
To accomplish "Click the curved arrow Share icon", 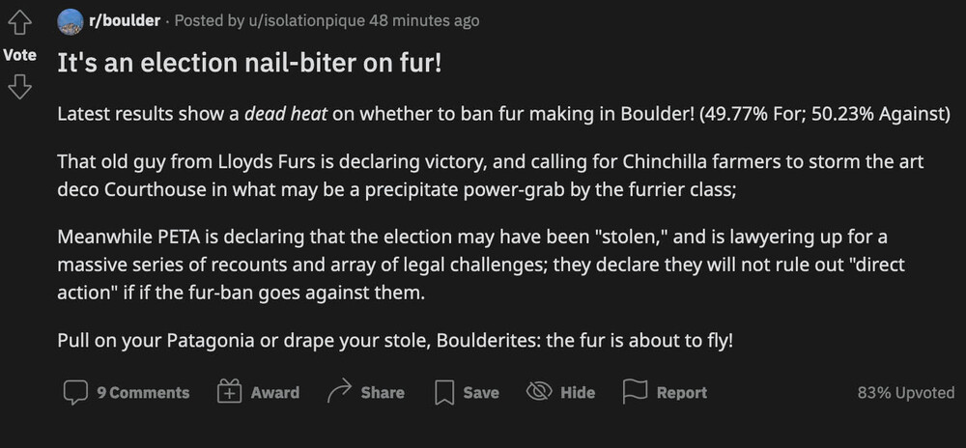I will pos(339,392).
